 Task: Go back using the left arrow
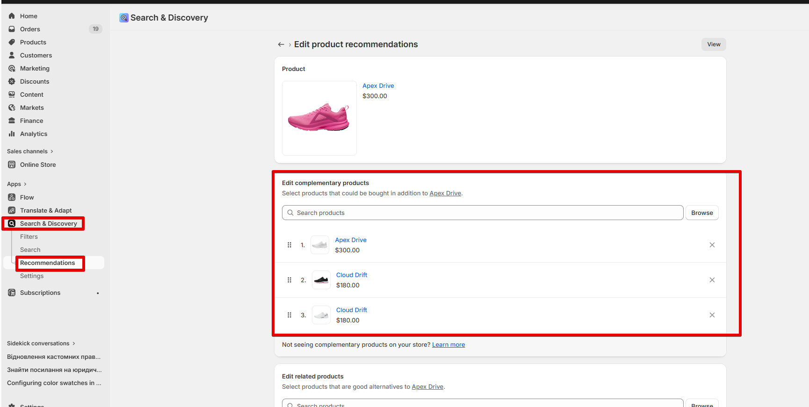[281, 44]
